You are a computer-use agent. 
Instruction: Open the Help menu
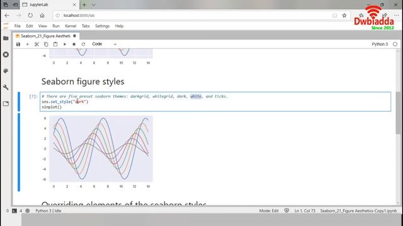tap(119, 26)
